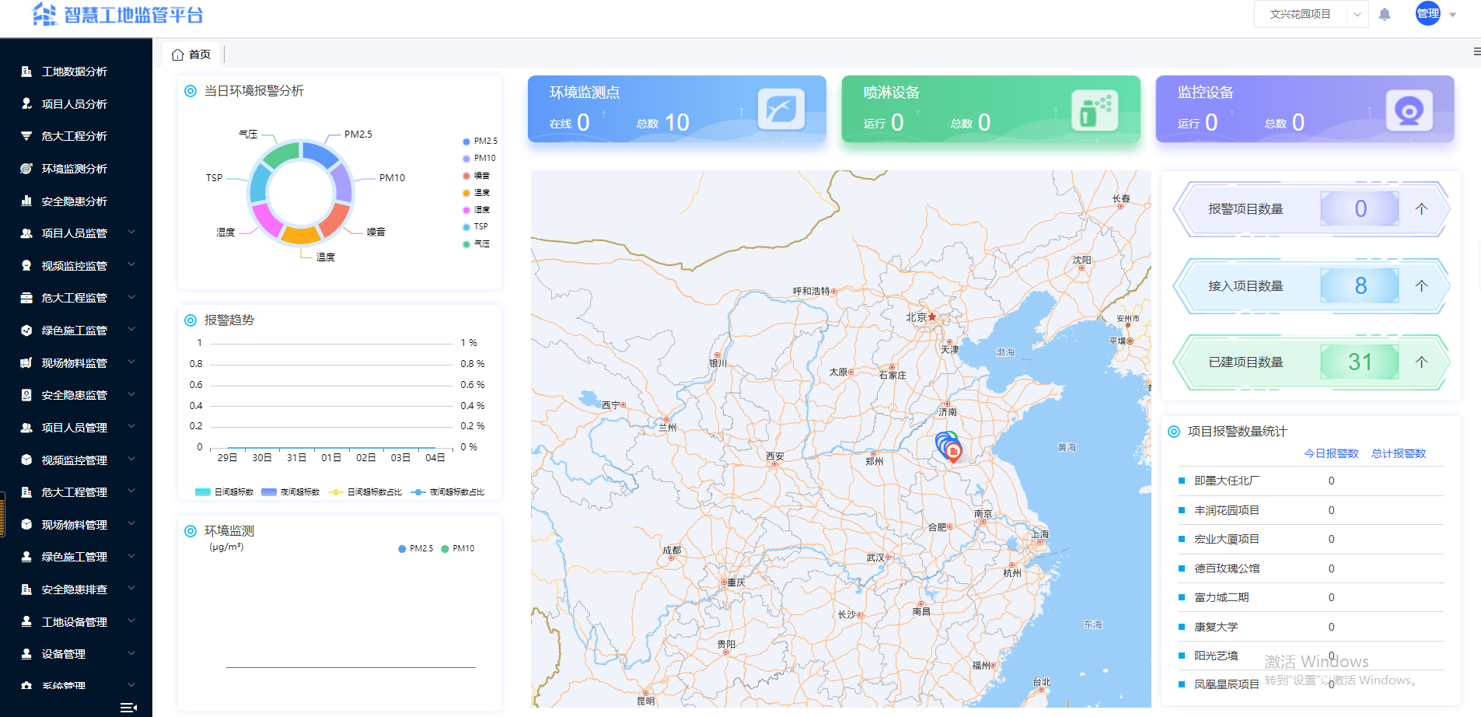Click the orange 温度 segment in donut chart
Image resolution: width=1481 pixels, height=717 pixels.
[x=301, y=235]
